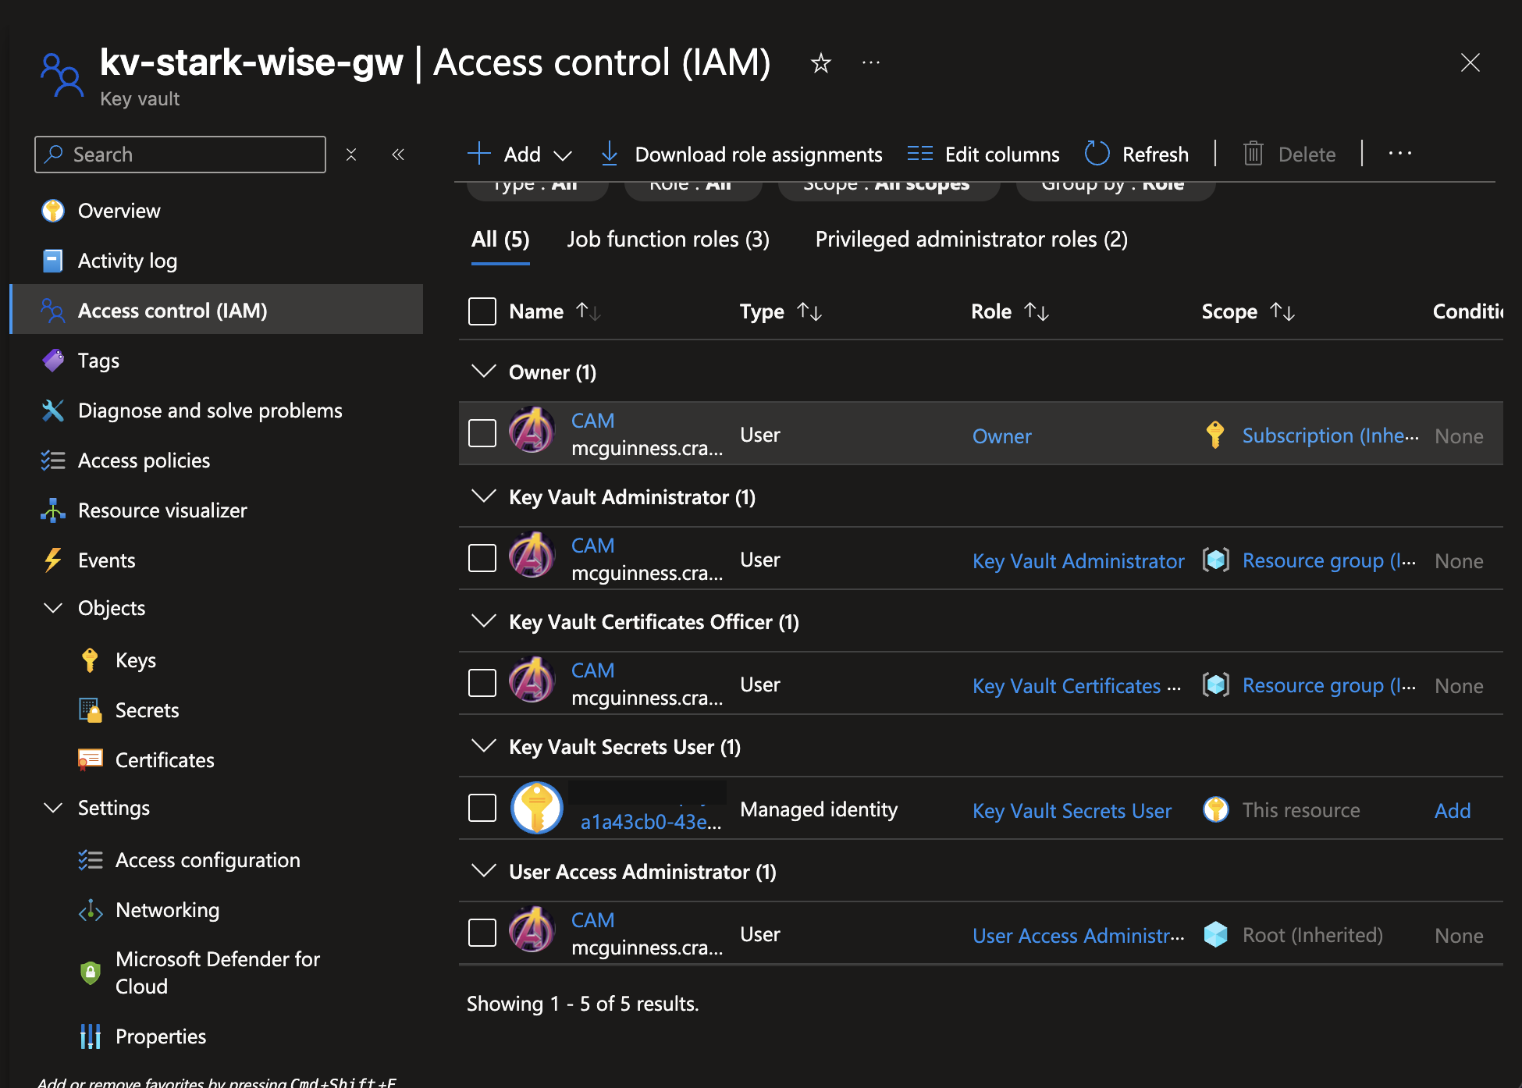Check the Owner row checkbox
1522x1088 pixels.
click(x=482, y=433)
